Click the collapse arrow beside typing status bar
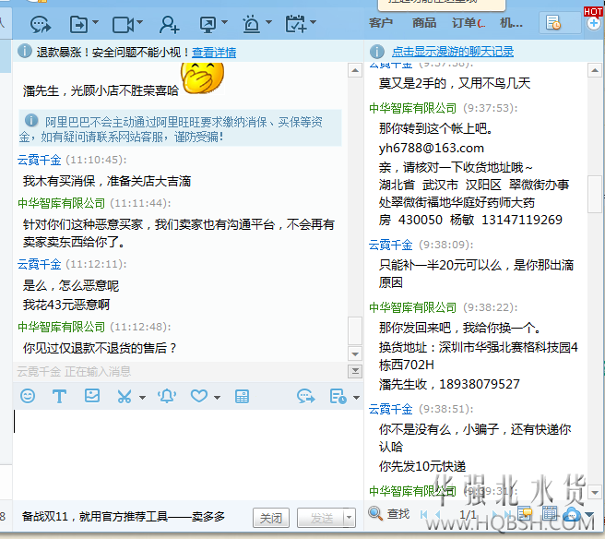Image resolution: width=605 pixels, height=539 pixels. [x=355, y=371]
